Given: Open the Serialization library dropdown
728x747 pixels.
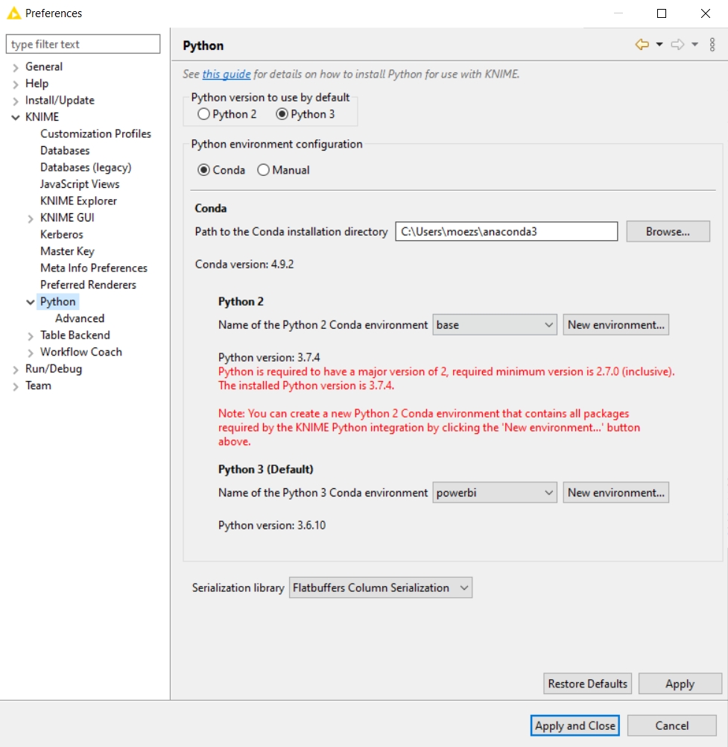Looking at the screenshot, I should [381, 587].
